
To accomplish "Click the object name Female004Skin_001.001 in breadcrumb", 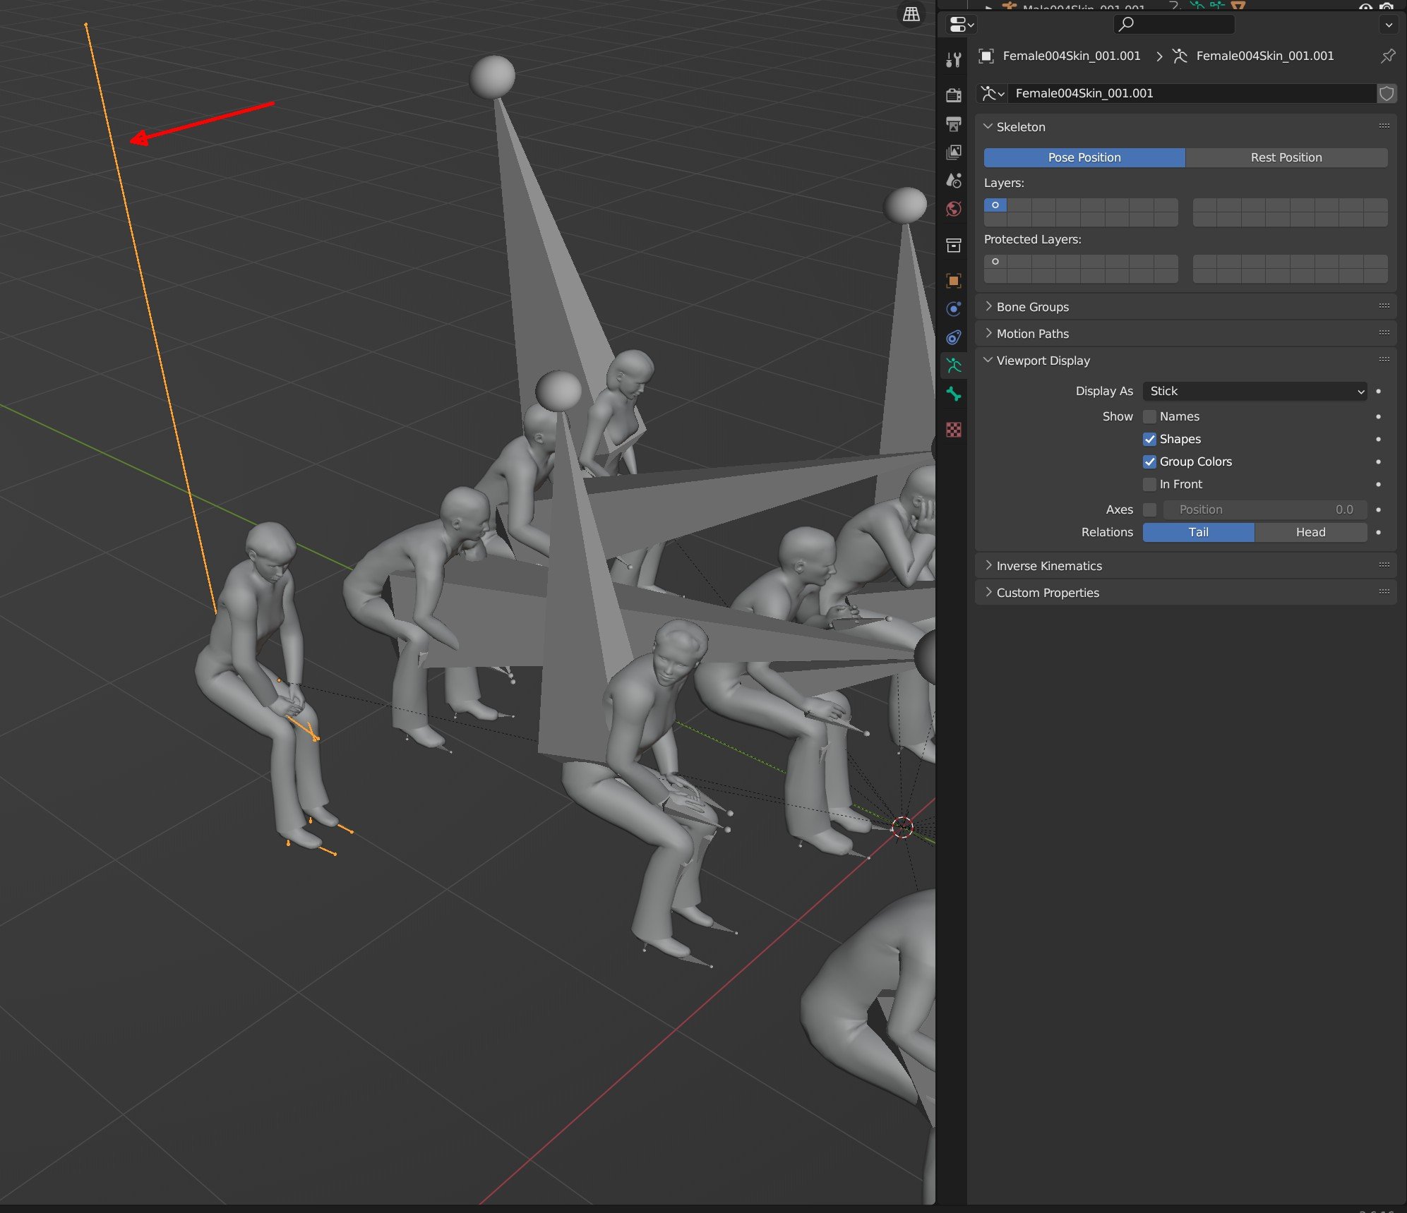I will pos(1072,56).
